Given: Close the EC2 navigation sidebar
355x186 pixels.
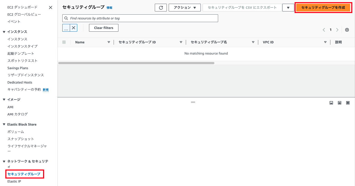Looking at the screenshot, I should (x=51, y=7).
